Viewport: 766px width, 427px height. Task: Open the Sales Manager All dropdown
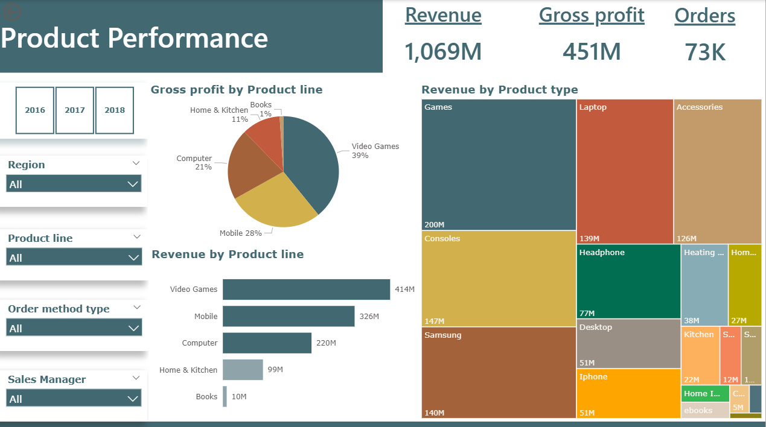pos(74,399)
